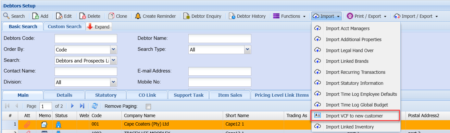Open the Print / Export dropdown
Screen dimensions: 450x133
tap(367, 16)
